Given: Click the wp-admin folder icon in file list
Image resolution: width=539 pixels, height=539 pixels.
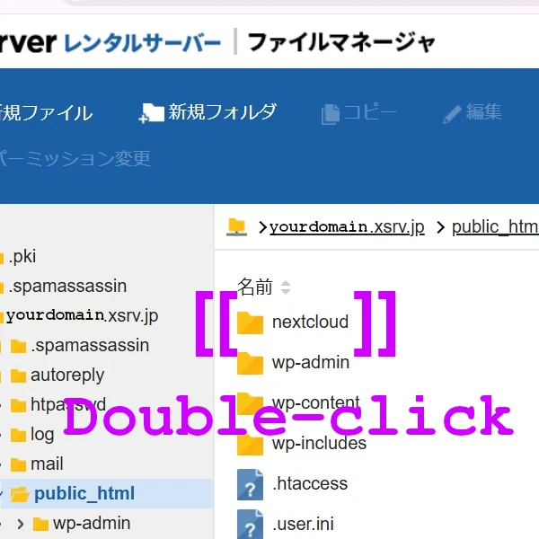Looking at the screenshot, I should pyautogui.click(x=250, y=363).
